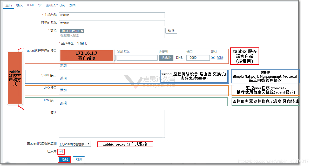Select DNS connect option
Image resolution: width=311 pixels, height=166 pixels.
(x=179, y=58)
